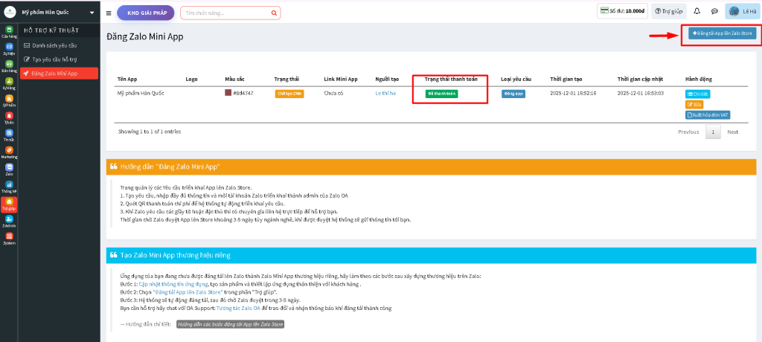This screenshot has height=342, width=762.
Task: Click the Next pagination button
Action: [732, 132]
